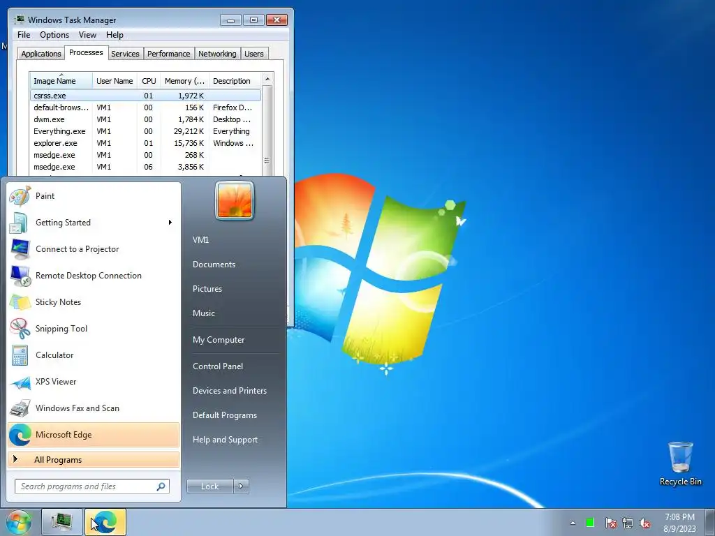Select the Processes tab
715x536 pixels.
coord(86,52)
